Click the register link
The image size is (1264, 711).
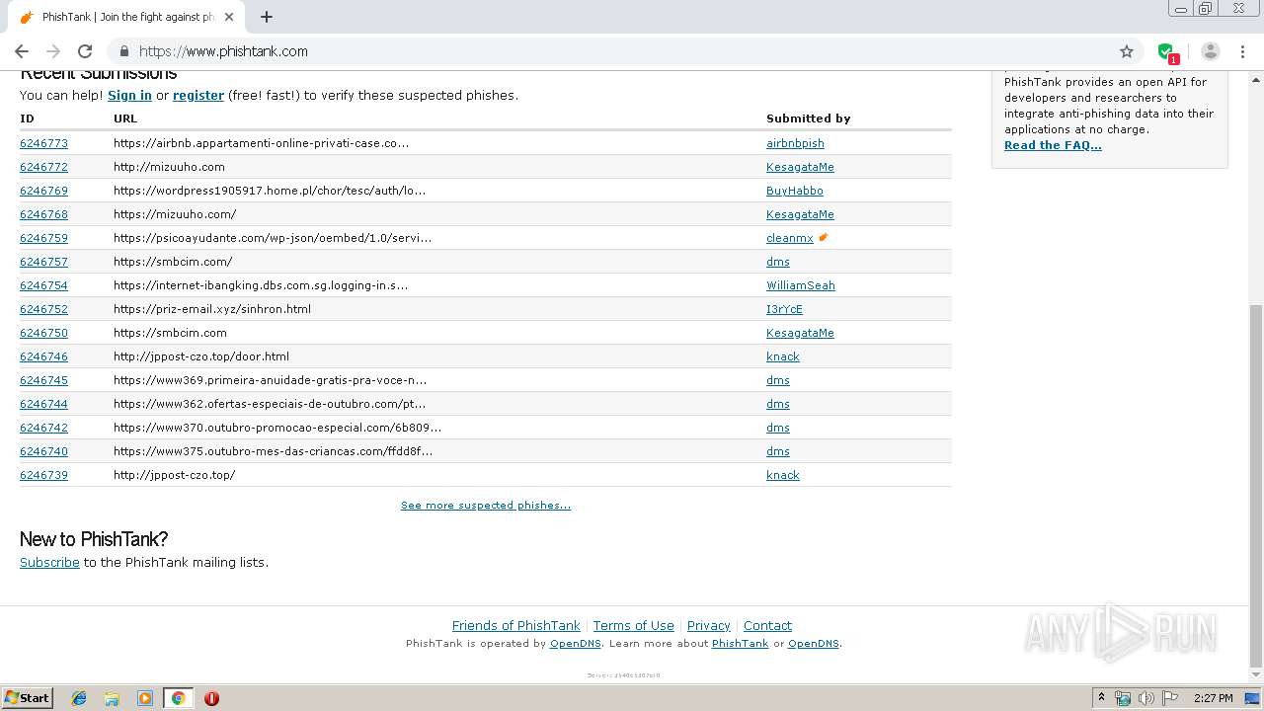198,96
